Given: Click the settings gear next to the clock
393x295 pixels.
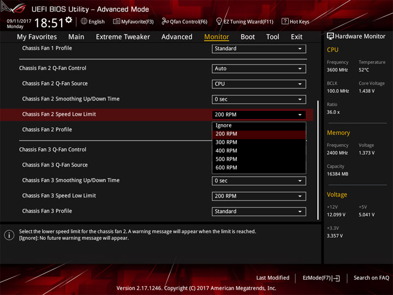Looking at the screenshot, I should tap(69, 20).
